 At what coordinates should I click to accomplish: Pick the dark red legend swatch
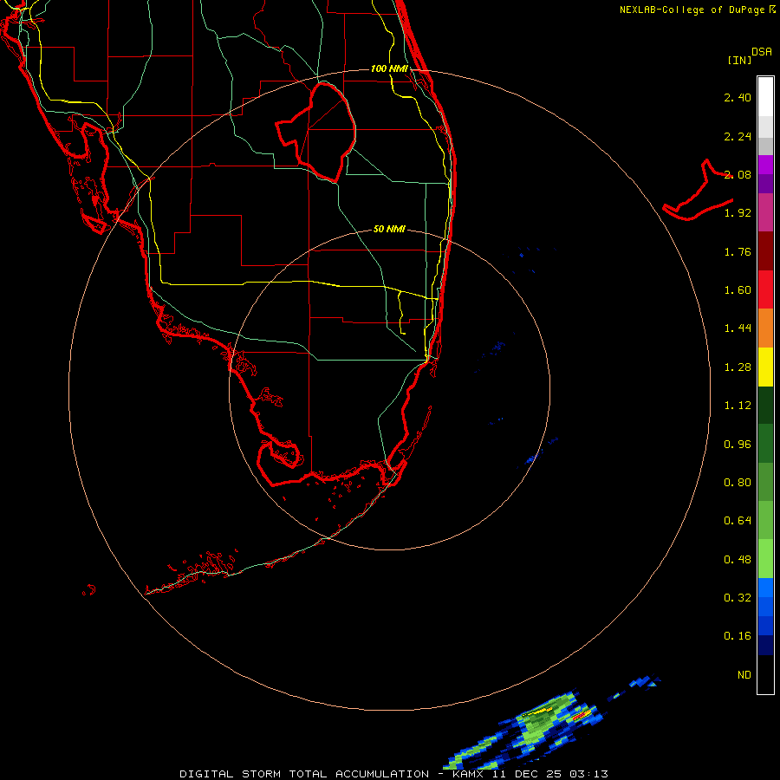click(765, 251)
